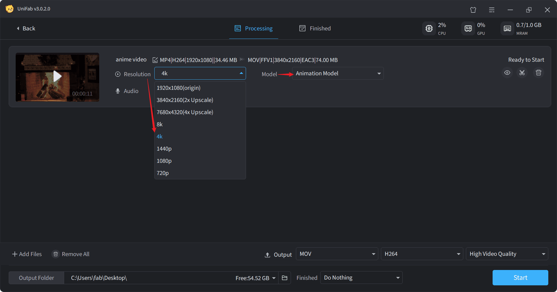Expand the free space path dropdown arrow
This screenshot has width=557, height=292.
click(274, 278)
